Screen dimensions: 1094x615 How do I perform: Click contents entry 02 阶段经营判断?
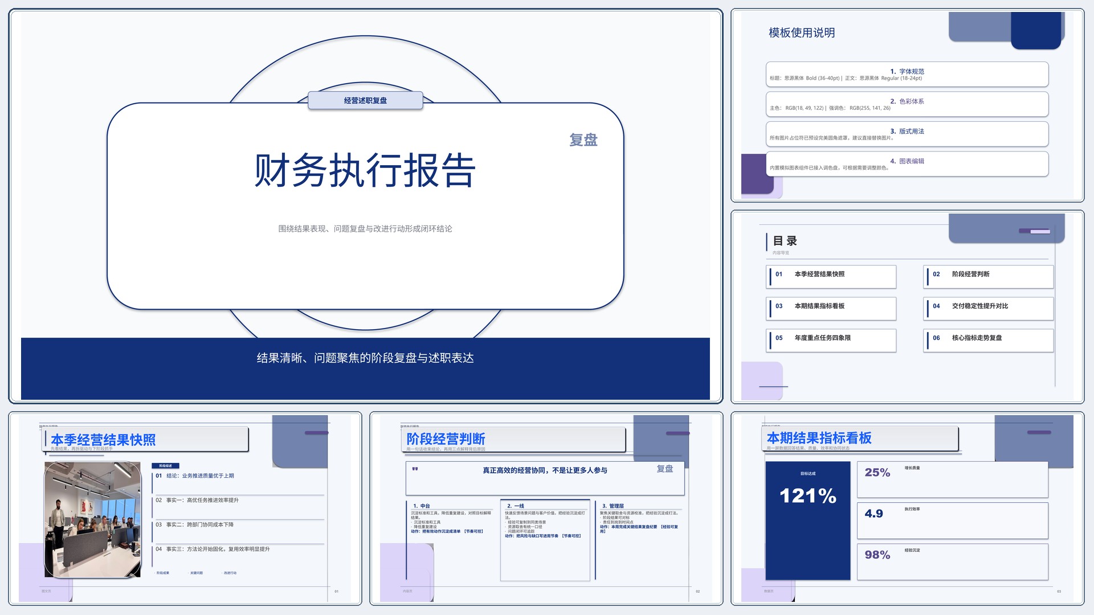(989, 277)
